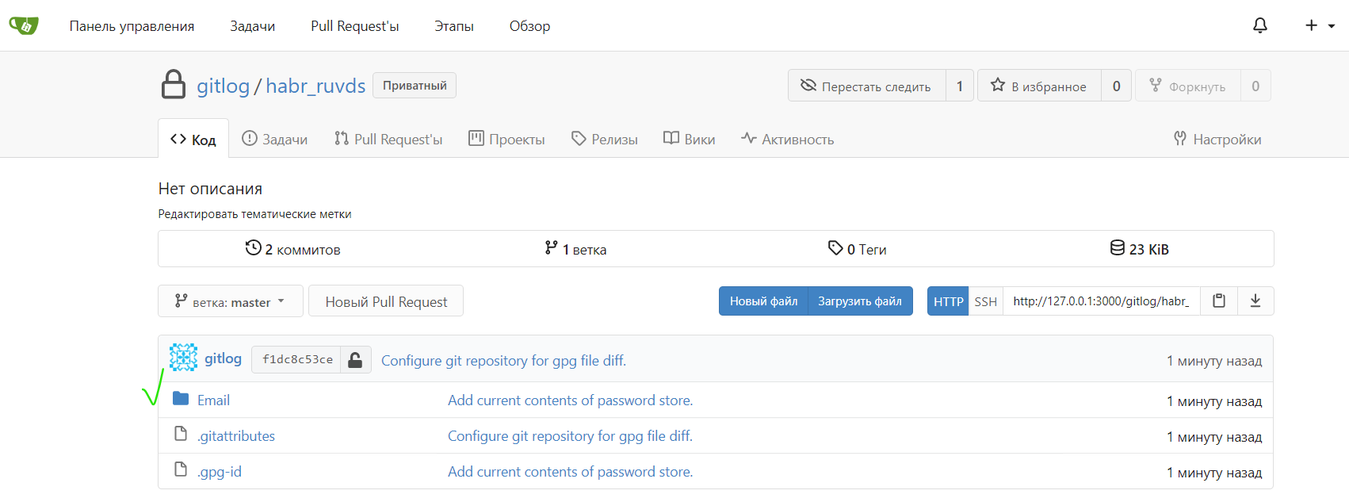Open the notifications bell
Viewport: 1349px width, 498px height.
tap(1259, 25)
